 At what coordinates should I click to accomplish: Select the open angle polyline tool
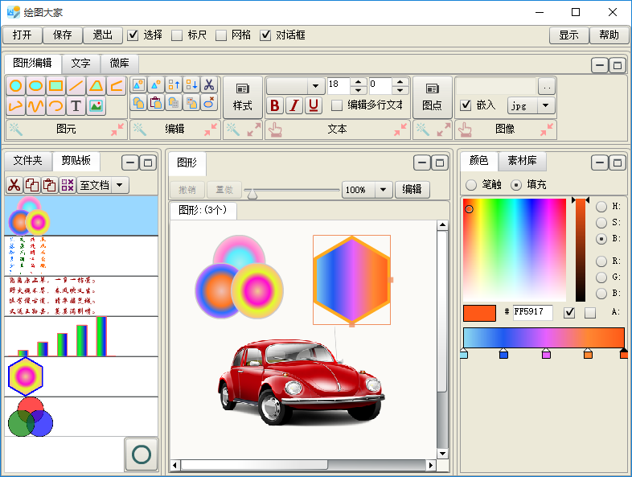(117, 85)
